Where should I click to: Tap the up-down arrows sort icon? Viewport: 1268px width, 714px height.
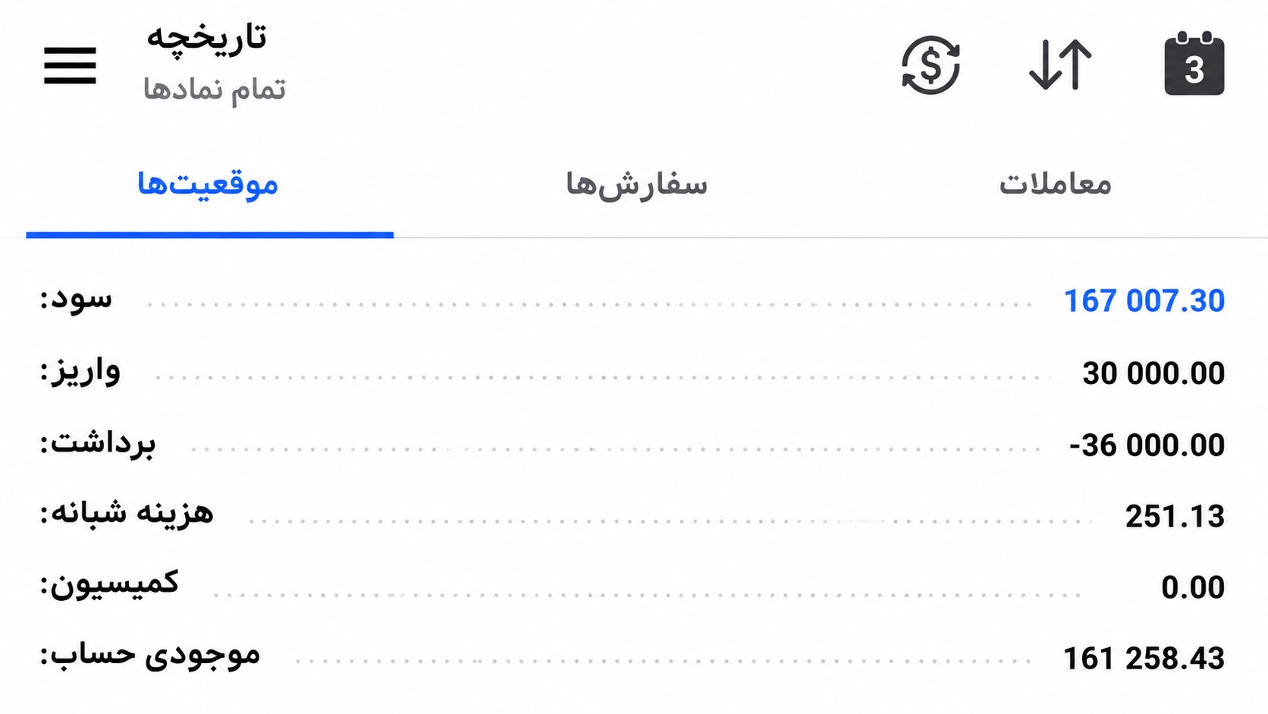click(x=1060, y=65)
